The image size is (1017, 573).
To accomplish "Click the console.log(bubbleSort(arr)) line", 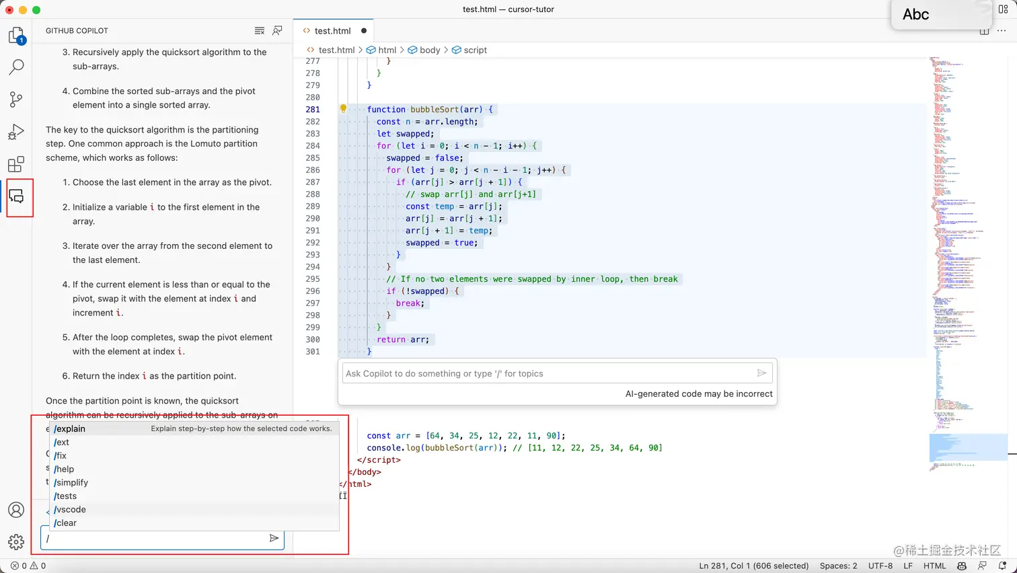I will [515, 448].
